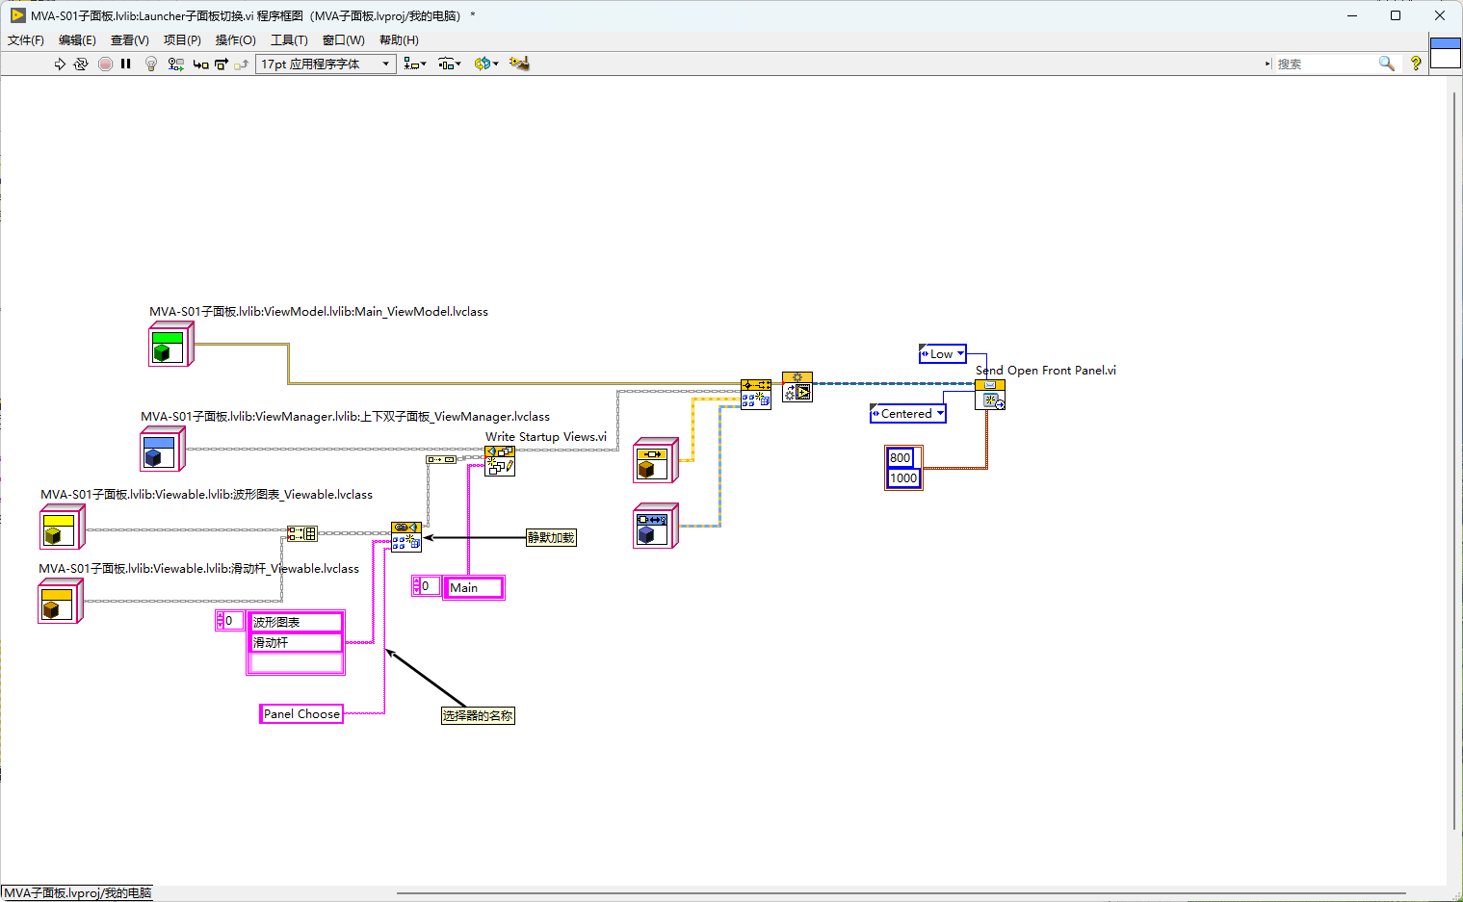Open the 工具(T) menu
Image resolution: width=1463 pixels, height=902 pixels.
[289, 40]
